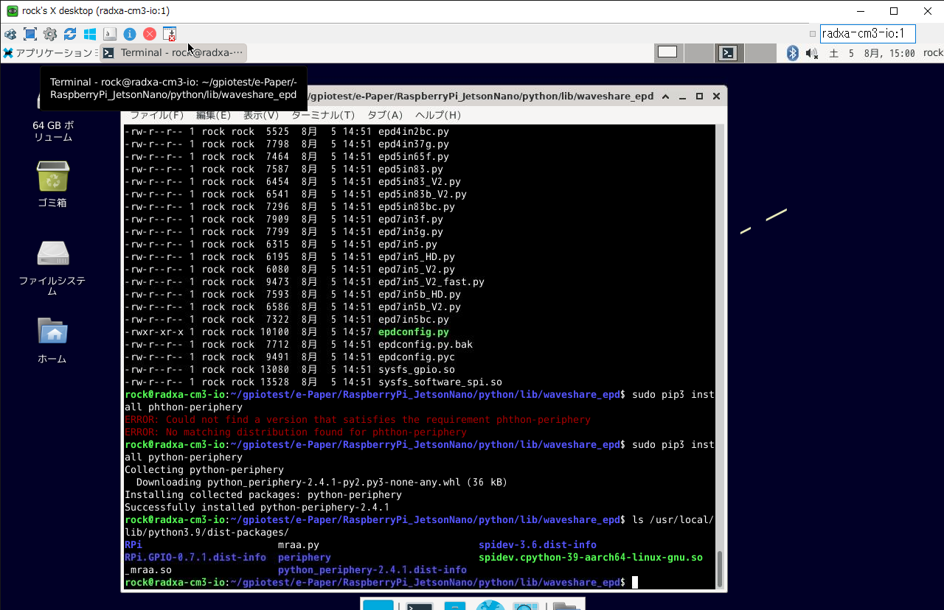Click the file name epd5in83bc.py

417,207
